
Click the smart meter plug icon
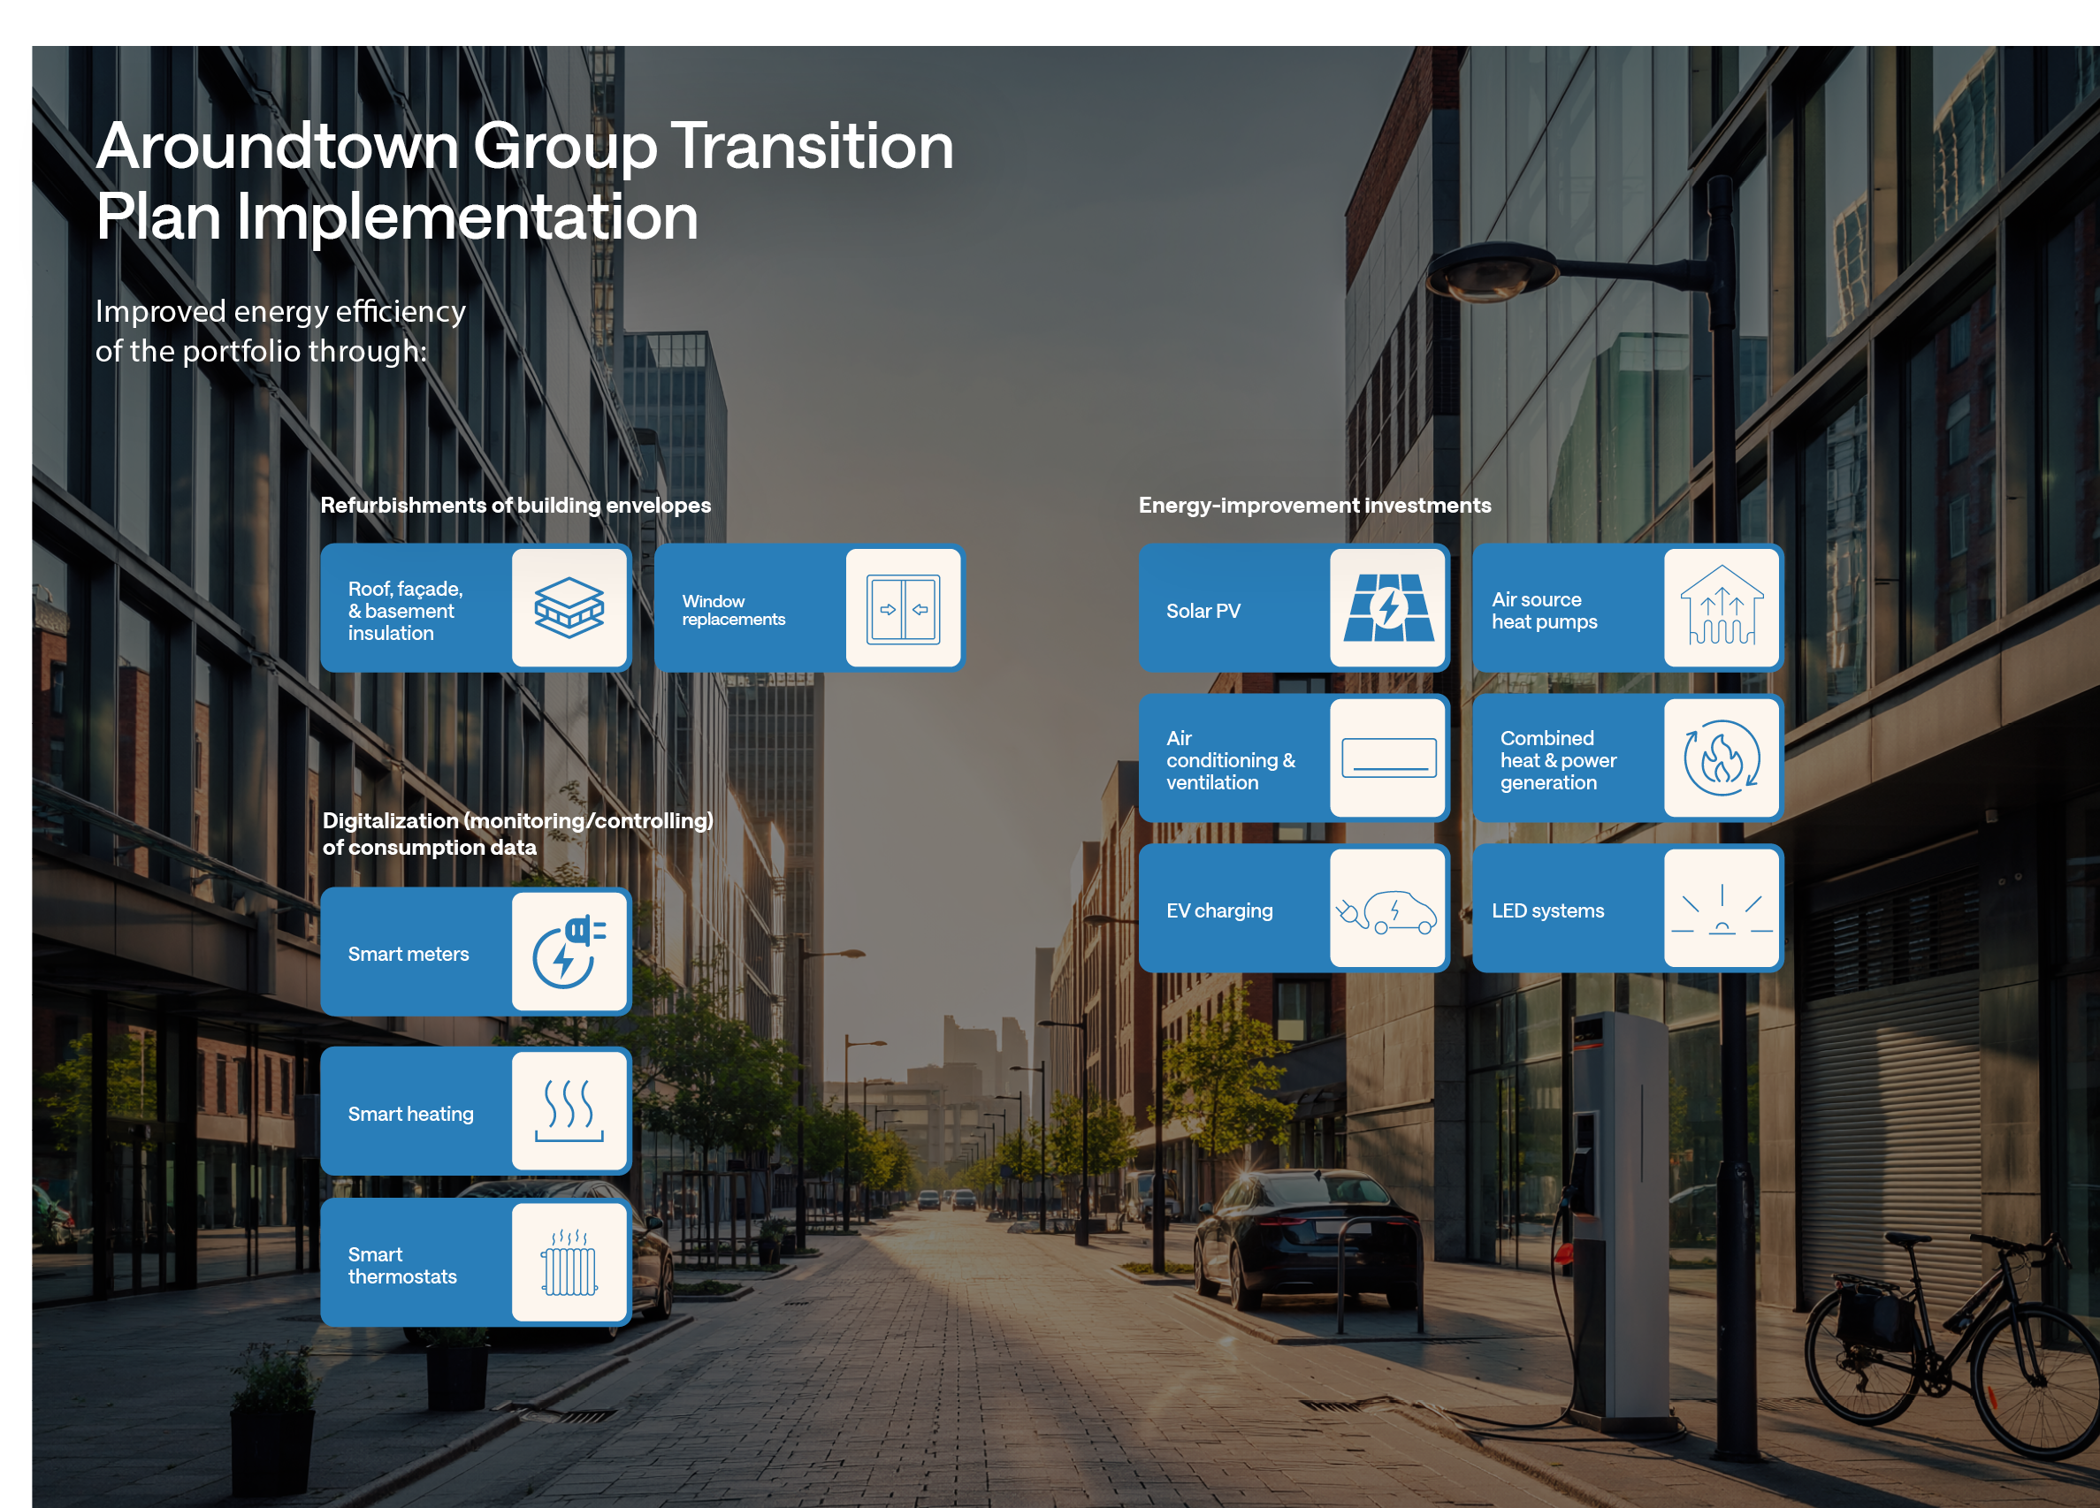(x=569, y=952)
